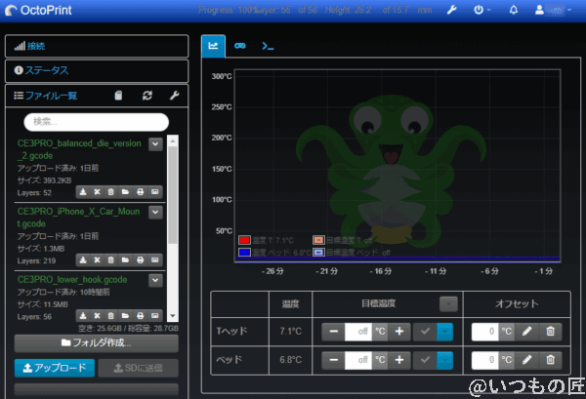The height and width of the screenshot is (399, 586).
Task: Toggle the red 温度 T legend entry
Action: (x=244, y=239)
